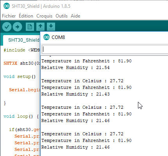Viewport: 168px width, 156px height.
Task: Open the Édition menu
Action: (26, 16)
